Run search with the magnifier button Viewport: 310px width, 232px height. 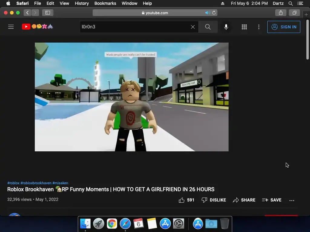coord(208,27)
